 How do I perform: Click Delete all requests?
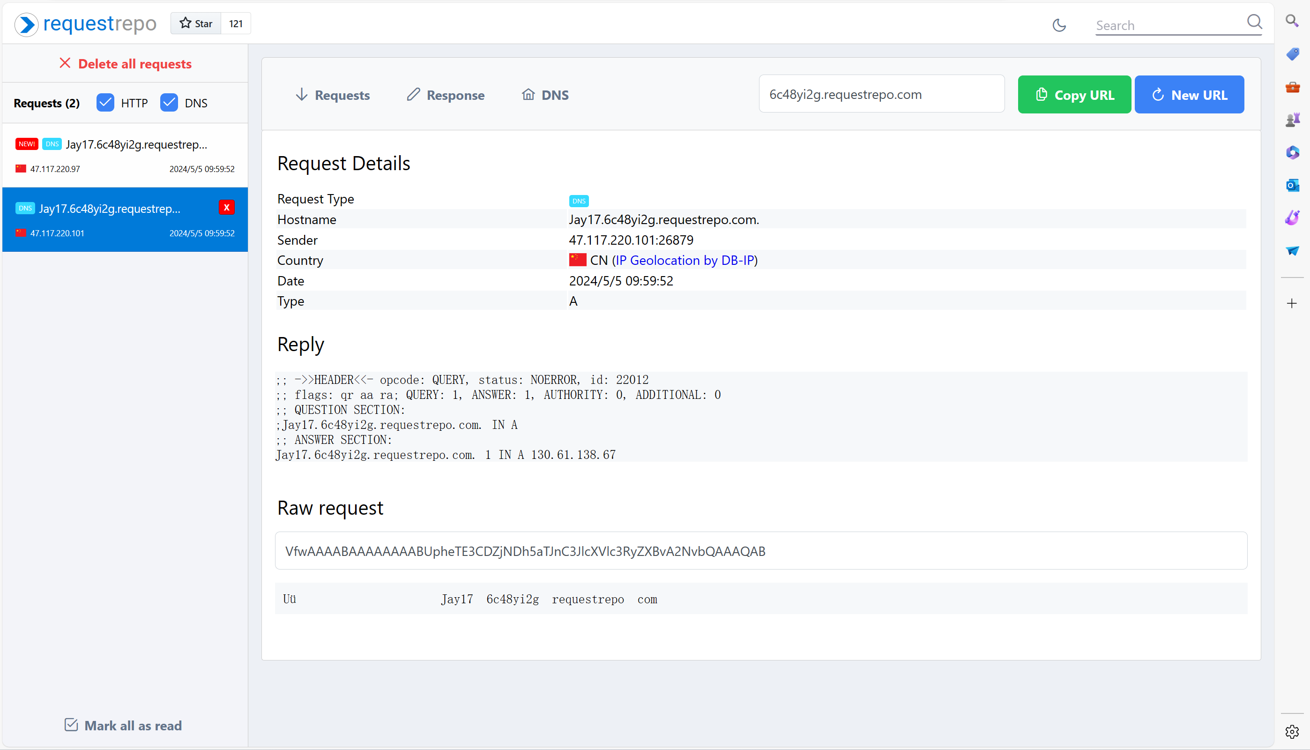pyautogui.click(x=125, y=63)
